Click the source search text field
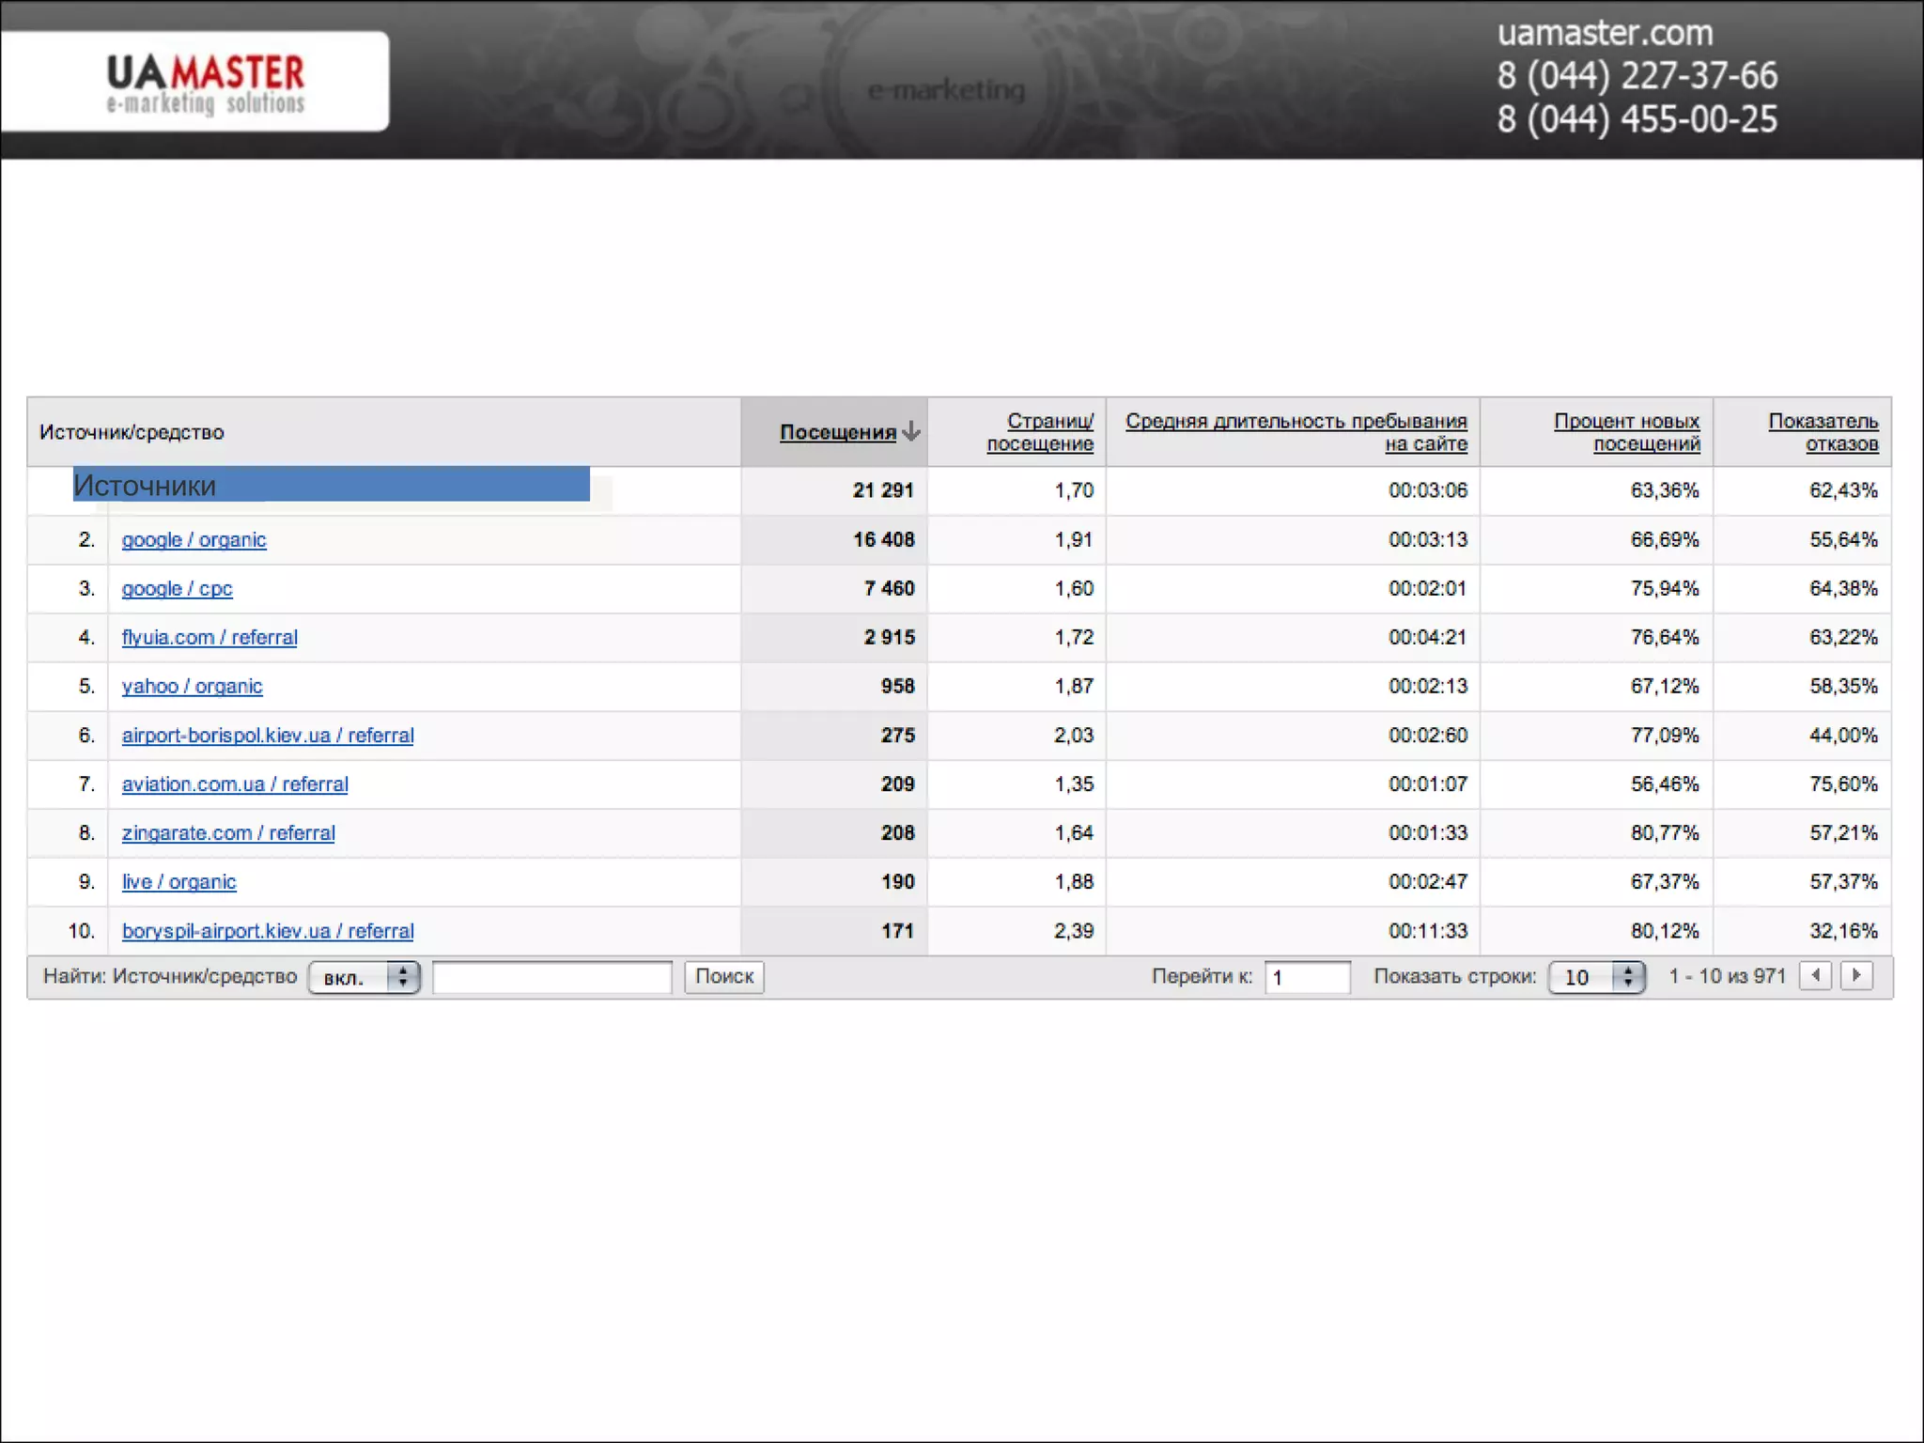1924x1443 pixels. pos(552,977)
